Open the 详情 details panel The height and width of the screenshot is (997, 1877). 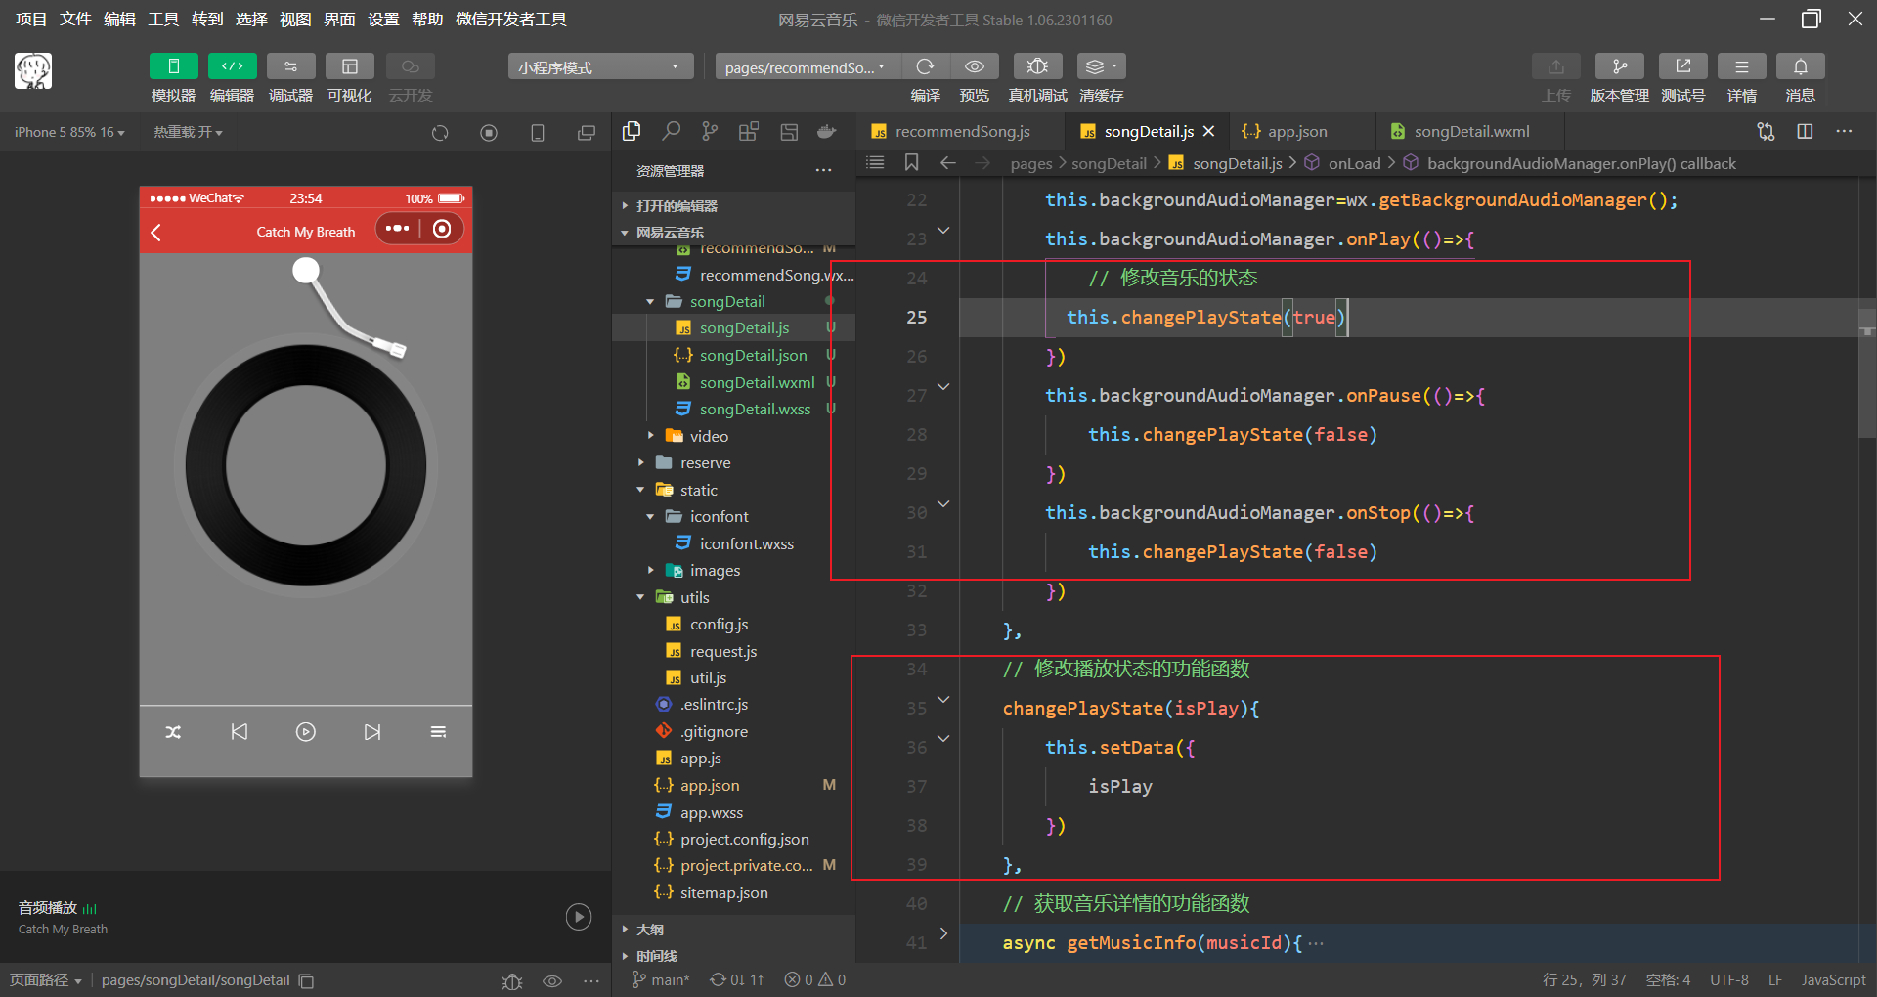click(1742, 66)
